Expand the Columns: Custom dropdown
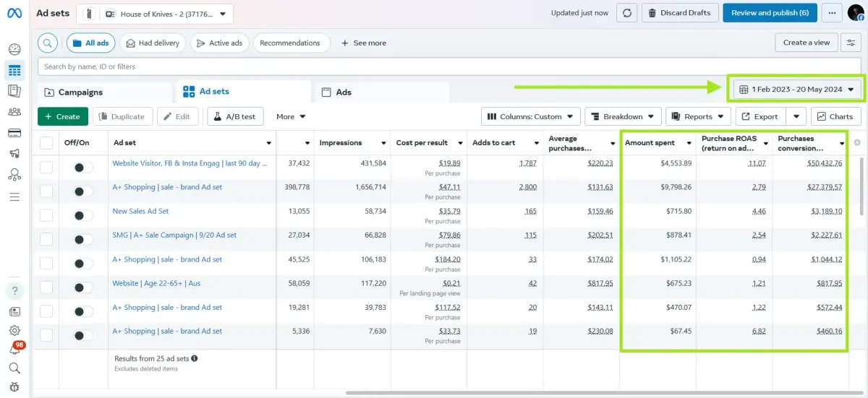 531,116
